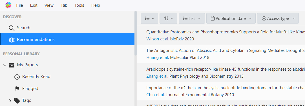The height and width of the screenshot is (106, 305).
Task: Open the List view mode dropdown
Action: pos(192,19)
